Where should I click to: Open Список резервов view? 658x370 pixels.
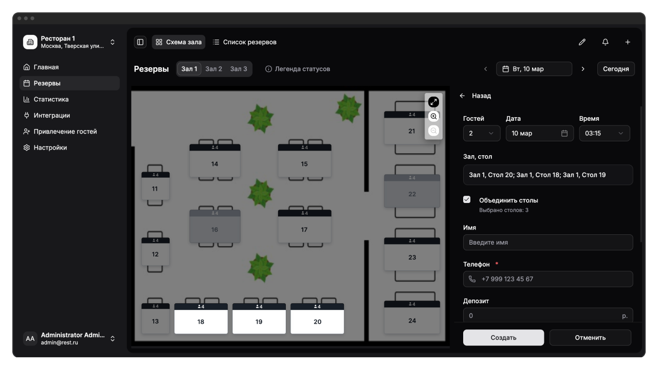[244, 42]
